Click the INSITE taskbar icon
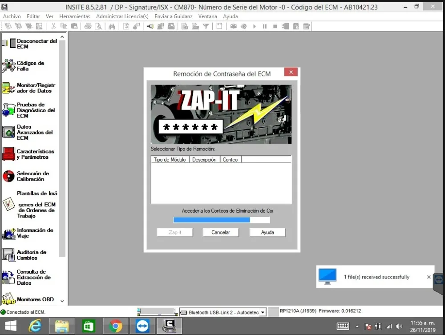 [x=170, y=326]
